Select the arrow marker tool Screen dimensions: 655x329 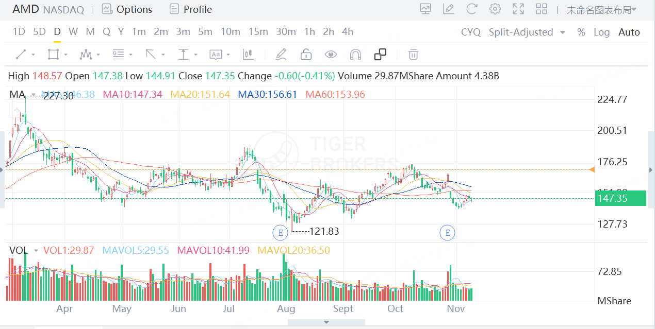coord(151,54)
